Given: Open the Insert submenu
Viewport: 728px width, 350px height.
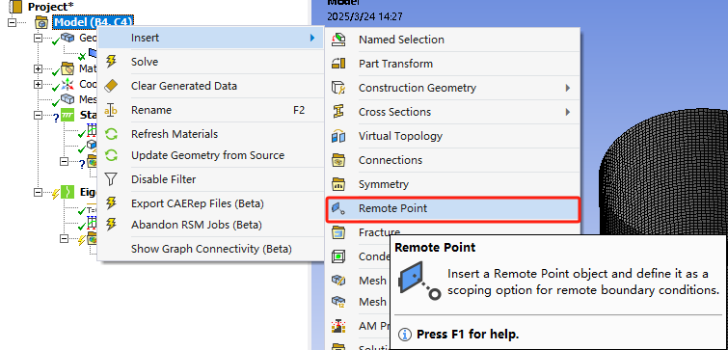Looking at the screenshot, I should (211, 38).
